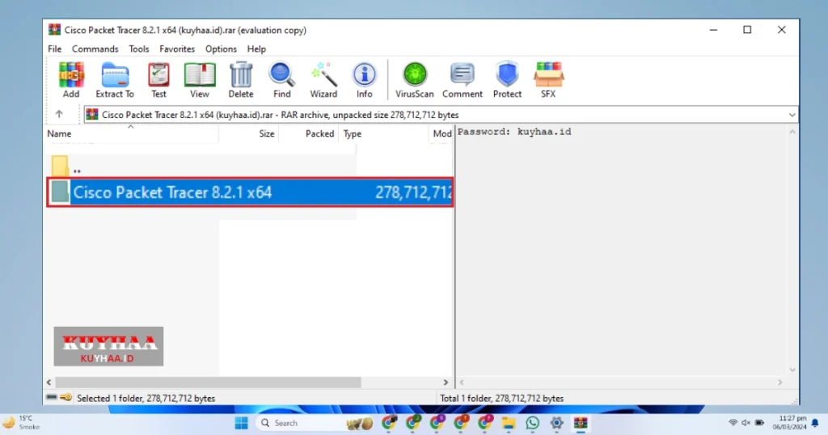Image resolution: width=828 pixels, height=435 pixels.
Task: Open the Help menu
Action: (x=256, y=49)
